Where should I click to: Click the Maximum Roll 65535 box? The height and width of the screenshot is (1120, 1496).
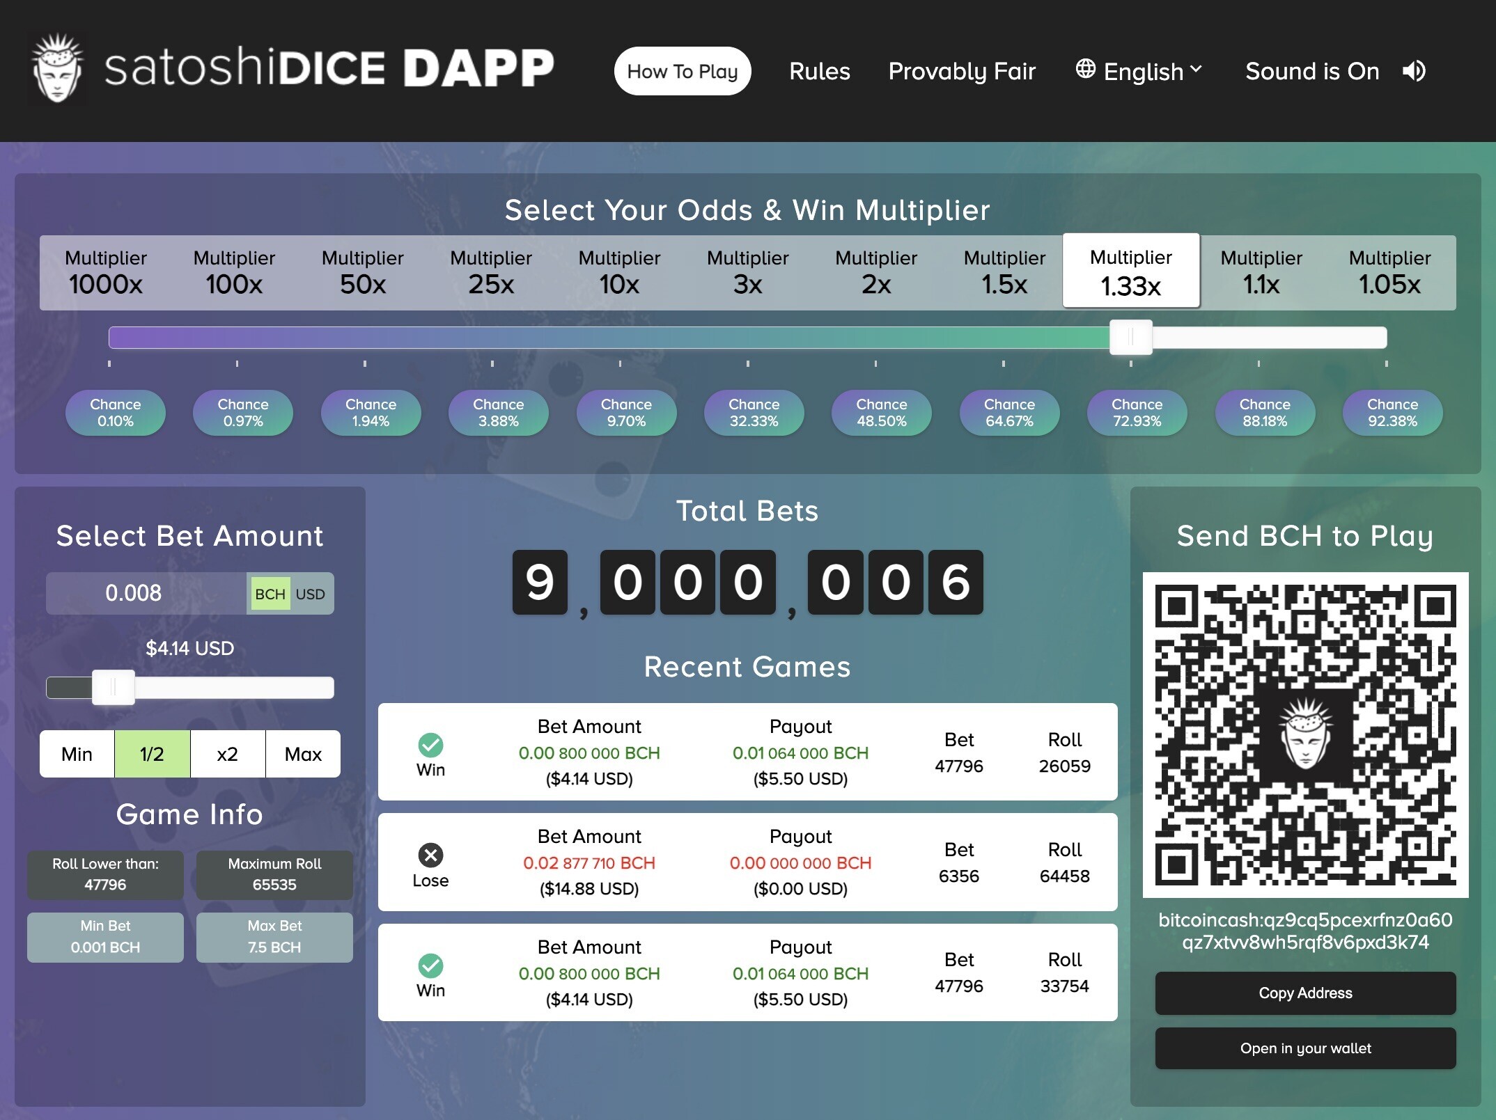[274, 875]
